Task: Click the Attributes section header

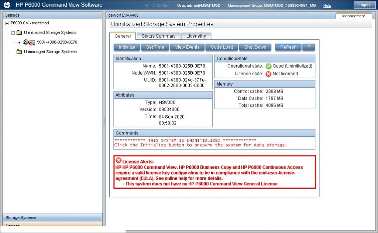Action: [x=163, y=95]
